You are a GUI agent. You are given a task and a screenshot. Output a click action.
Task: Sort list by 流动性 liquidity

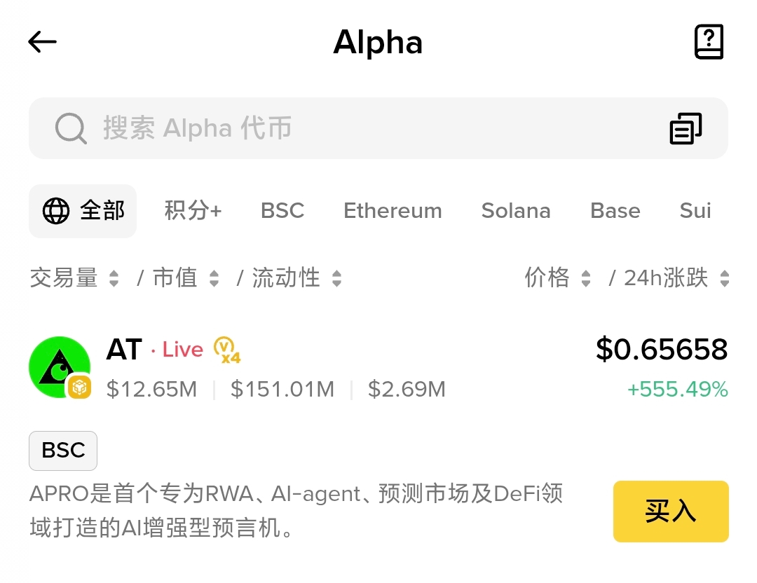pos(296,279)
